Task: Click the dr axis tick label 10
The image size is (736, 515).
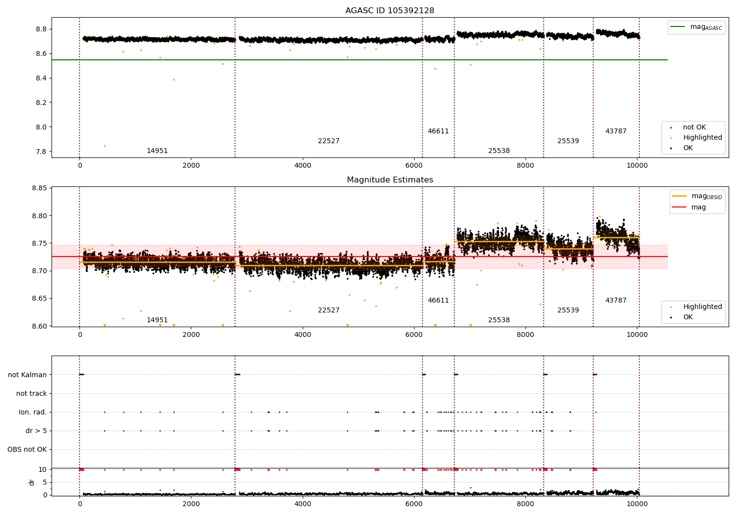Action: pos(43,470)
